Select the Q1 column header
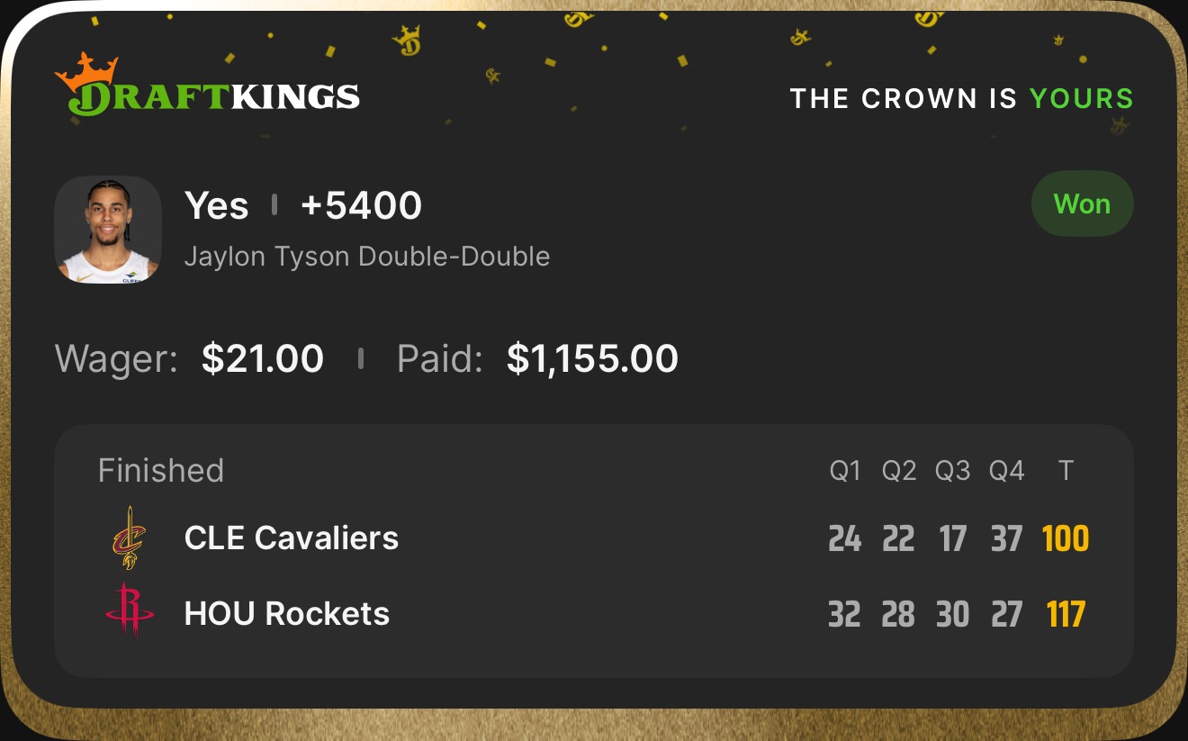Screen dimensions: 1188x741 coord(845,470)
